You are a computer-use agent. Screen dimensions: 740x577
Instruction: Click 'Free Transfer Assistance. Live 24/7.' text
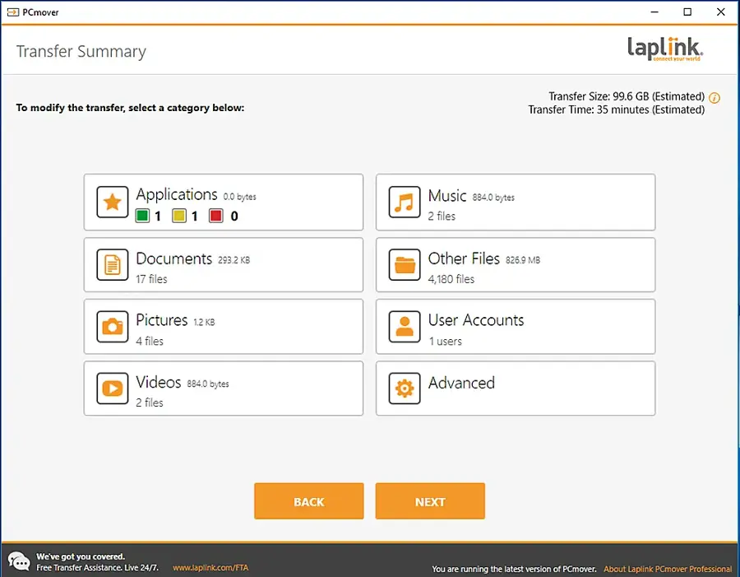pyautogui.click(x=97, y=568)
